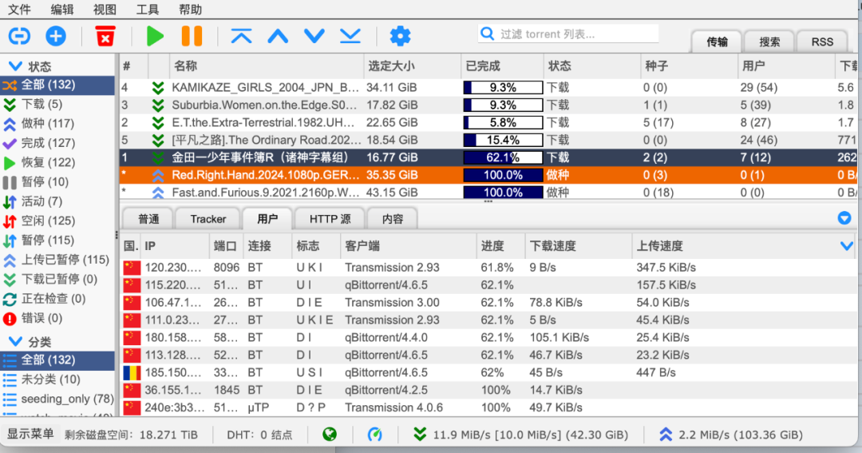The height and width of the screenshot is (453, 862).
Task: Filter by 暂停 (10) status
Action: 57,182
